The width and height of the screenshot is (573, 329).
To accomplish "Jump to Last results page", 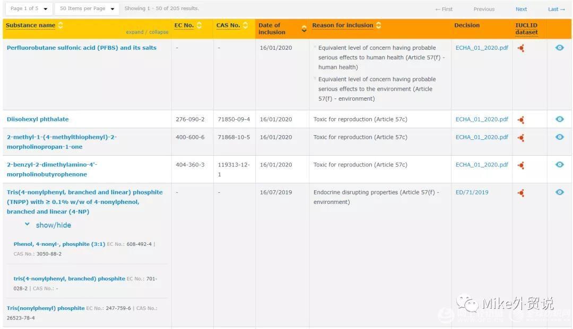I will [556, 9].
